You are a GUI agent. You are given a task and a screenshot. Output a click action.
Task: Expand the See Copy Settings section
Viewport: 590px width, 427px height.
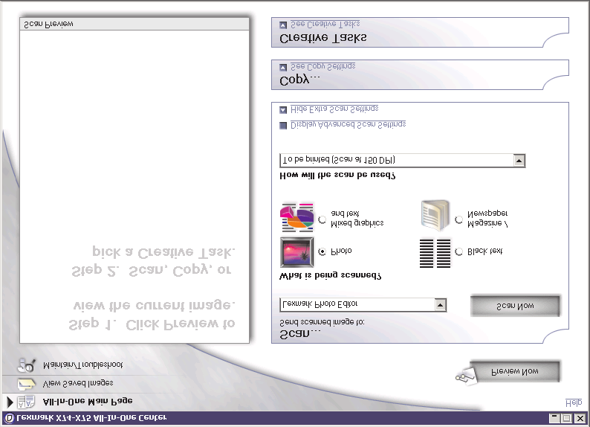pos(283,68)
